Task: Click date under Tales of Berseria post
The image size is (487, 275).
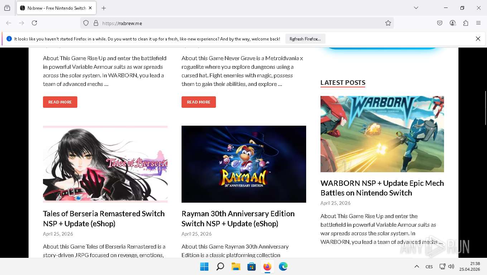Action: 58,234
